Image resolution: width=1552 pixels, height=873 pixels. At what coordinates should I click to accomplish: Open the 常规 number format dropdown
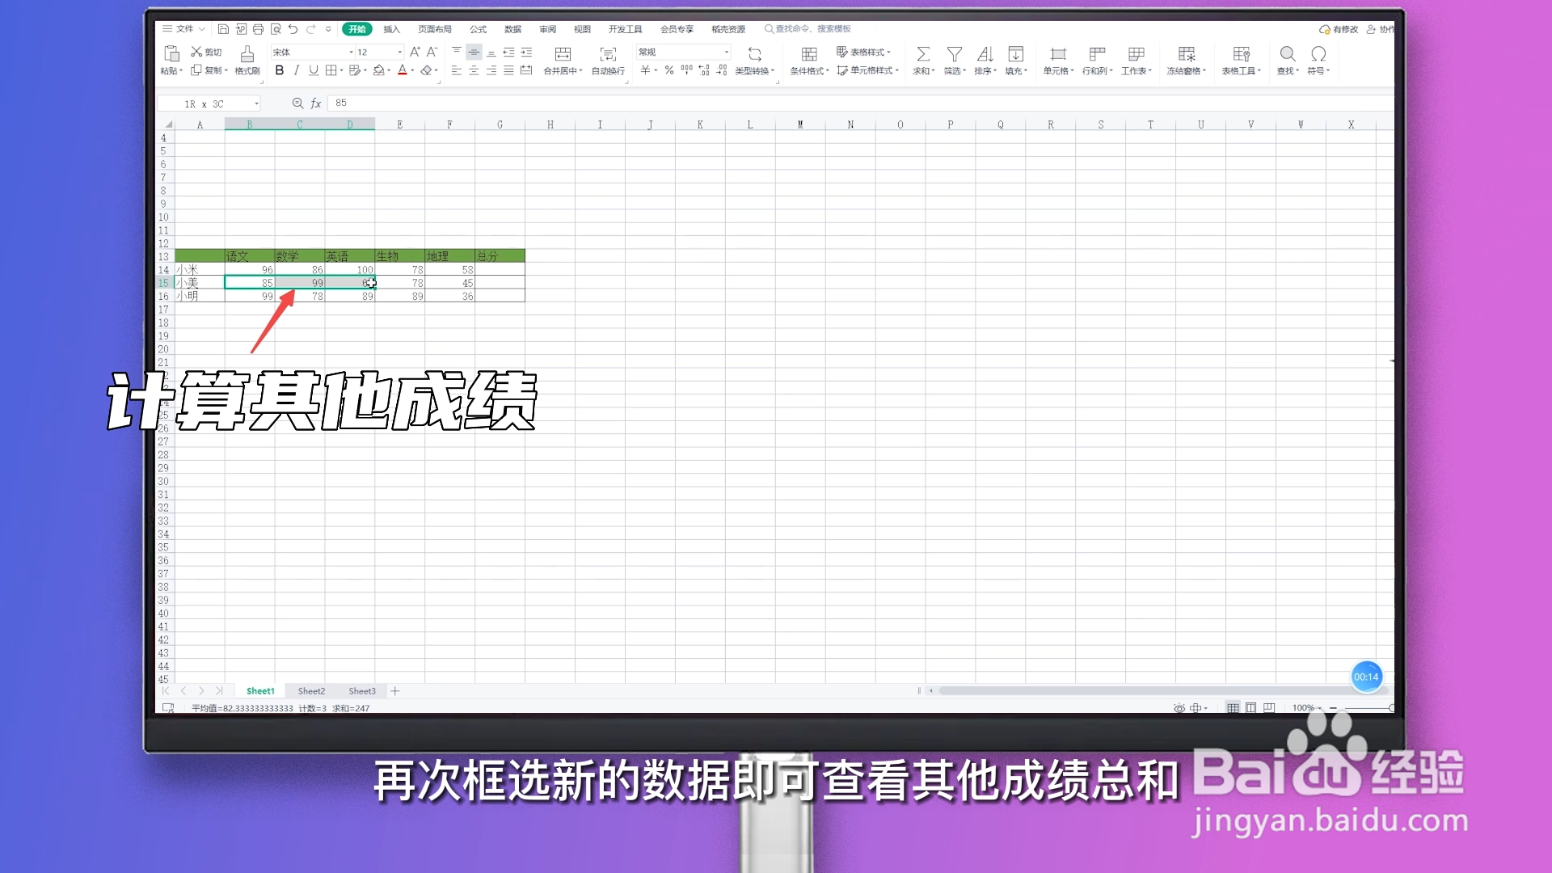click(x=724, y=52)
